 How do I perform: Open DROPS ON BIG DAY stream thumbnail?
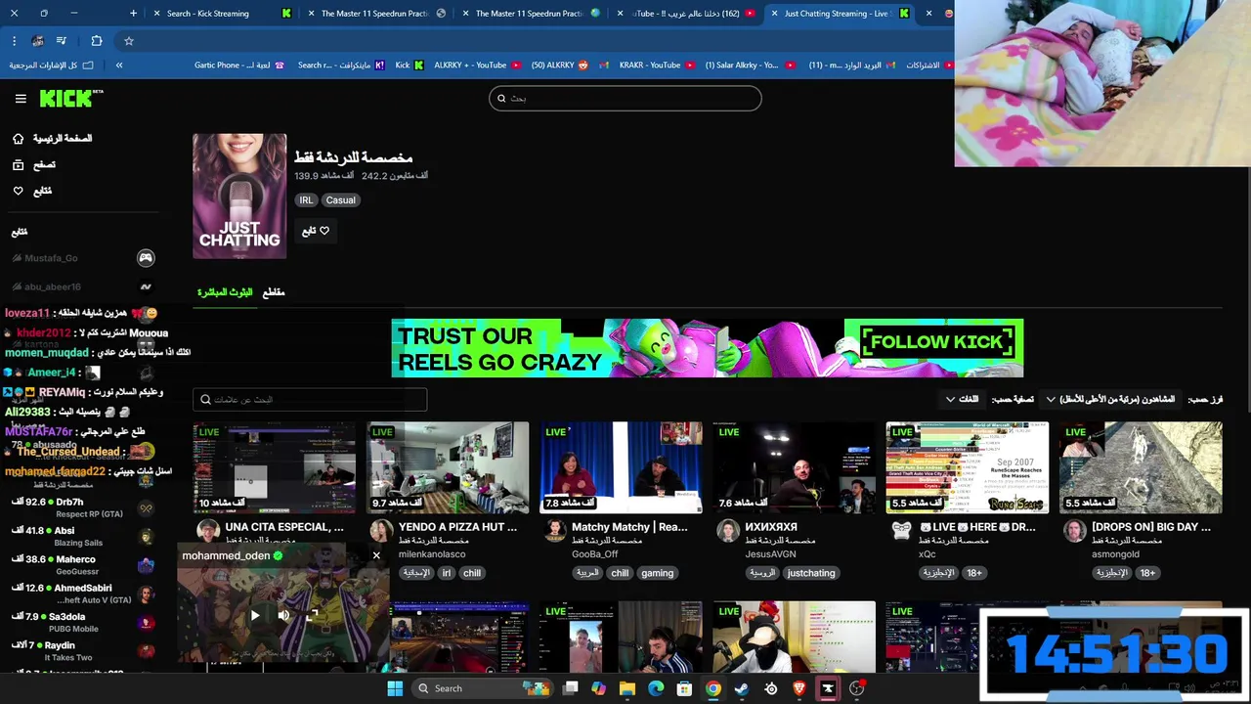(1141, 467)
